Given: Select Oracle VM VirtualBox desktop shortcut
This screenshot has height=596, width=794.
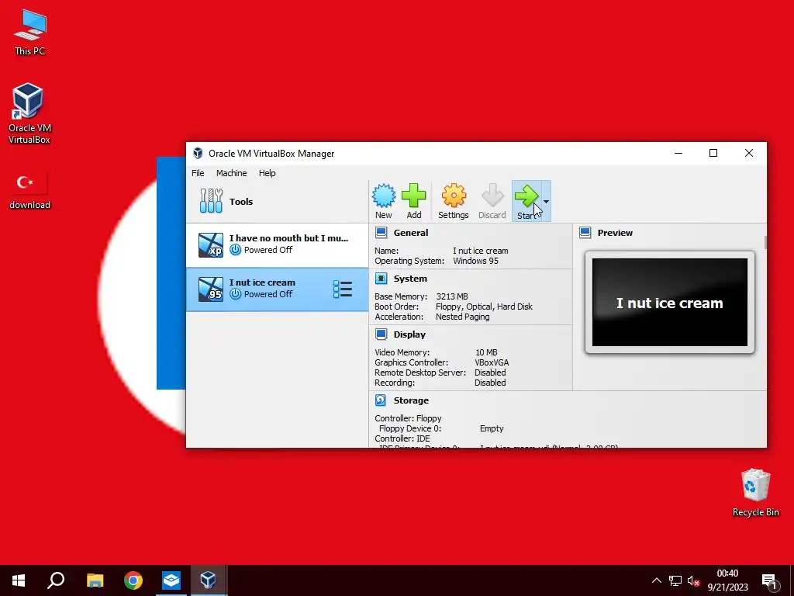Looking at the screenshot, I should pyautogui.click(x=29, y=114).
